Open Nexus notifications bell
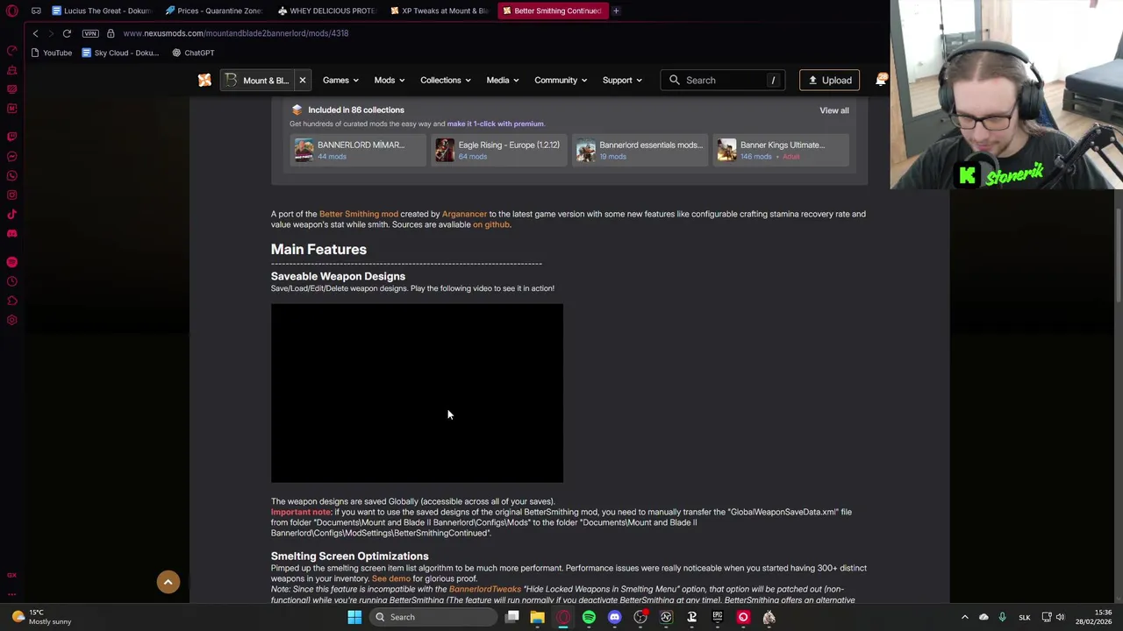The height and width of the screenshot is (631, 1123). coord(881,80)
